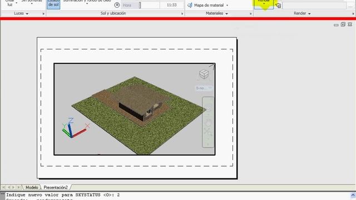Go to the previous layout tab arrow

click(9, 187)
